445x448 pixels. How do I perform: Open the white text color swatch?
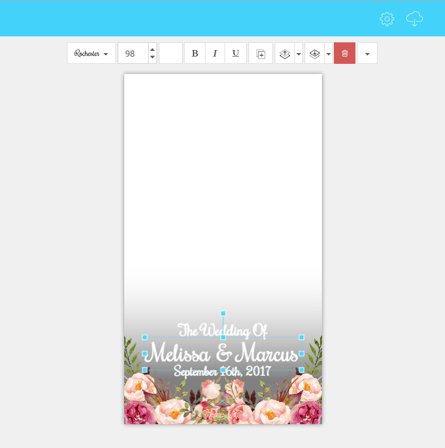(171, 54)
